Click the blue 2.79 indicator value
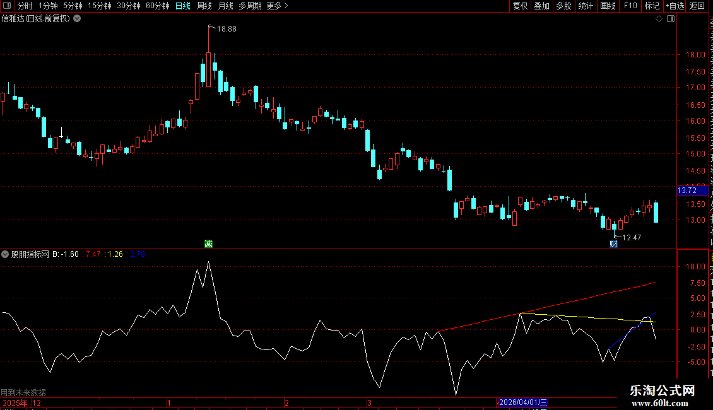Image resolution: width=713 pixels, height=410 pixels. (x=138, y=254)
